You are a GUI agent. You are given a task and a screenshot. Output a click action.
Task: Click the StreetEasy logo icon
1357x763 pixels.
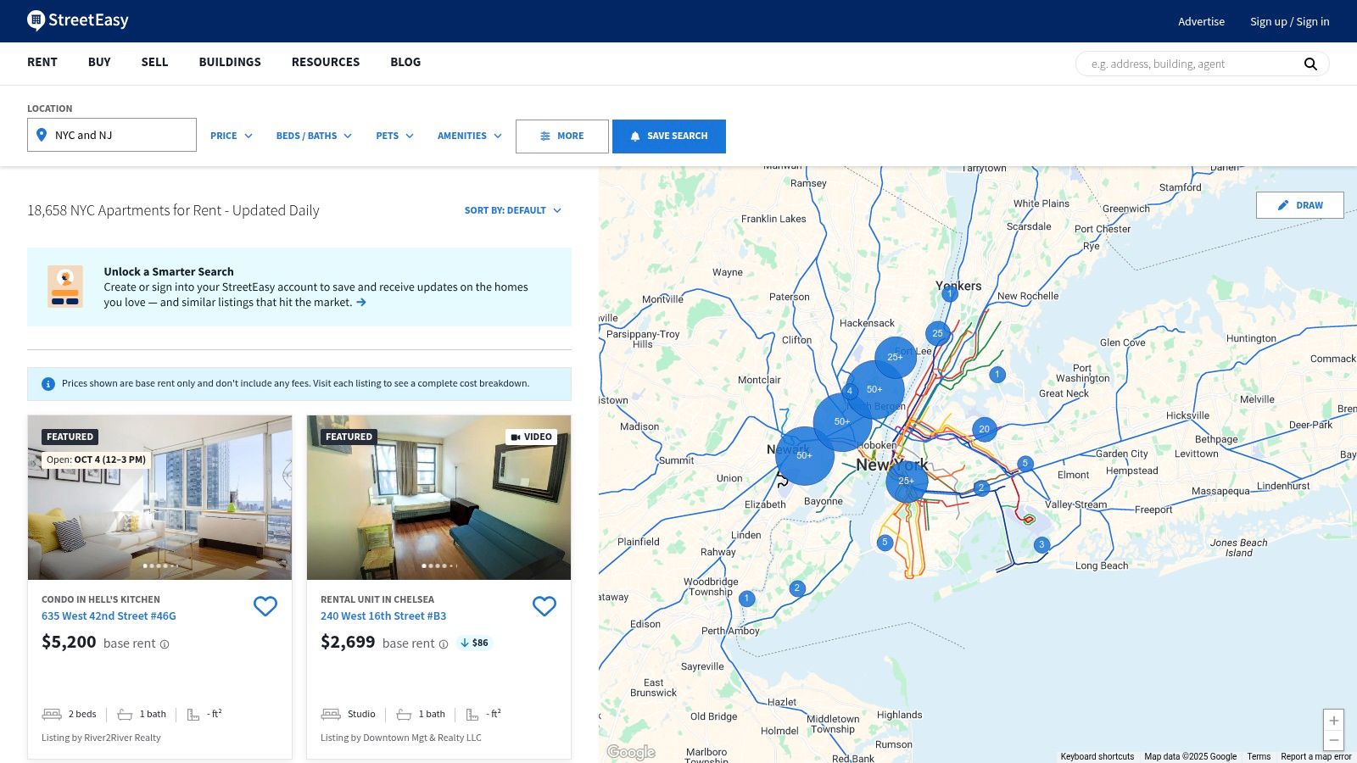pyautogui.click(x=36, y=20)
